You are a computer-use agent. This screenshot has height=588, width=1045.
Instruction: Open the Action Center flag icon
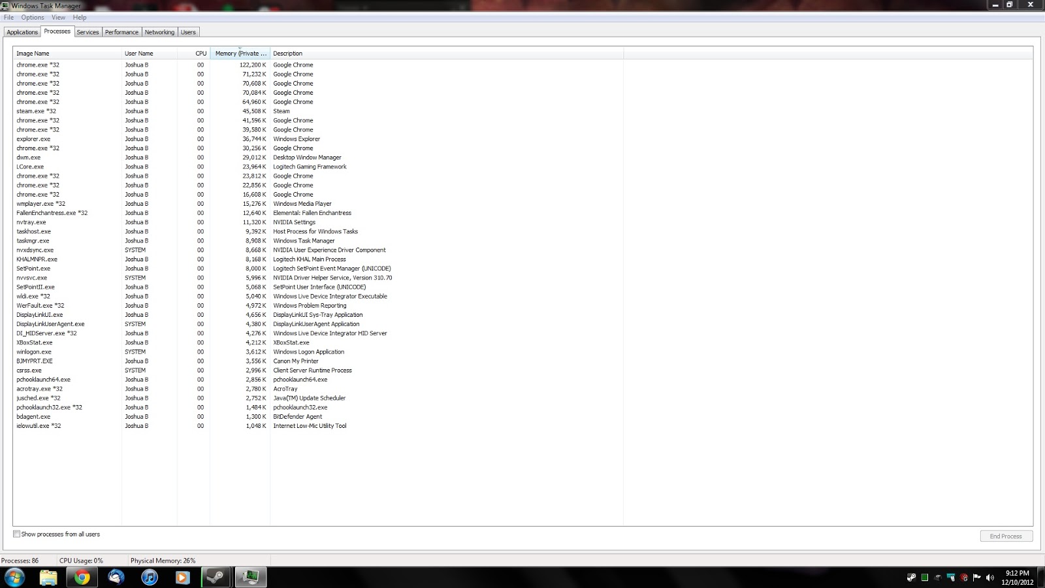point(977,578)
